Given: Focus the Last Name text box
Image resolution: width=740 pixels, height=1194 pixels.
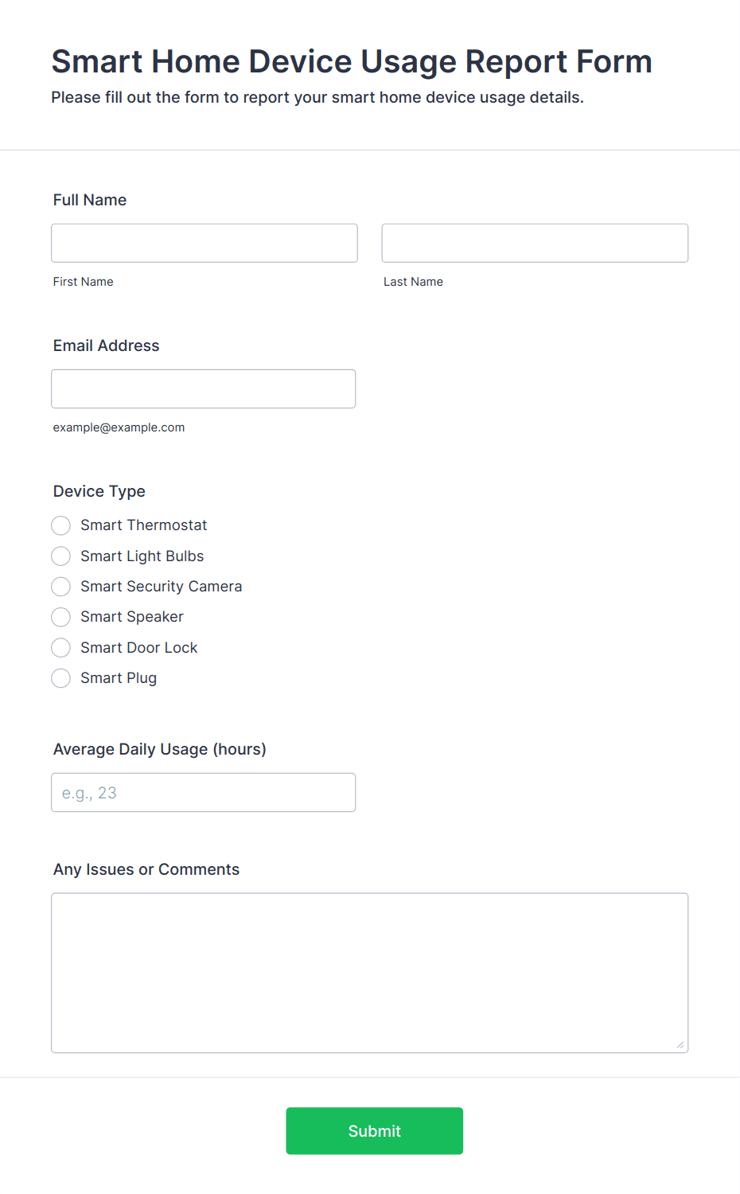Looking at the screenshot, I should (x=535, y=243).
